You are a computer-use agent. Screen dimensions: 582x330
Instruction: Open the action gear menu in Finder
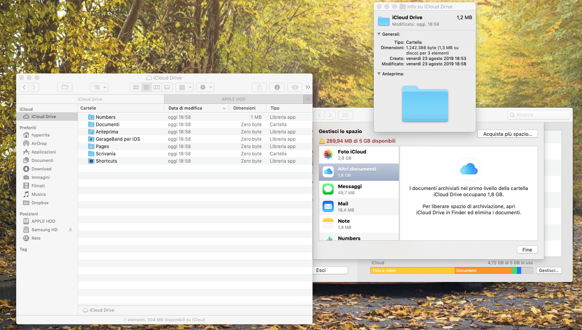point(205,87)
